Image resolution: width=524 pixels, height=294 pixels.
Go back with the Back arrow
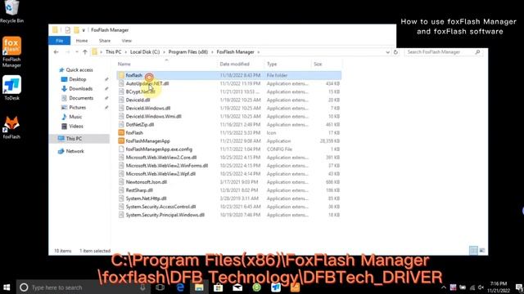(x=56, y=52)
